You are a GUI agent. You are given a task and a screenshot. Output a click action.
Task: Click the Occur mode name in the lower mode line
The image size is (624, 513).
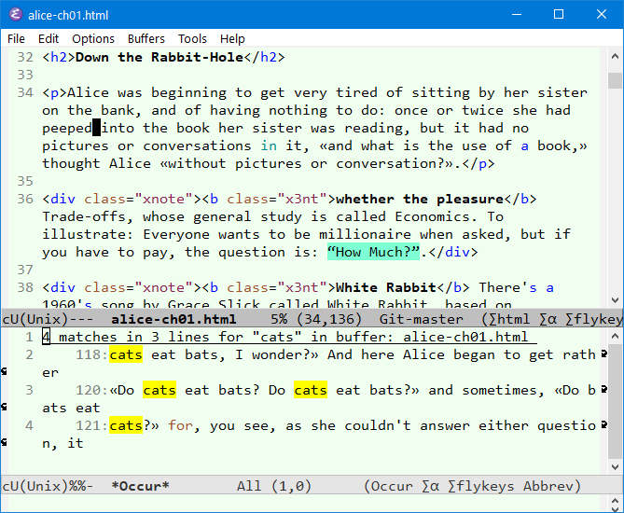tap(392, 486)
